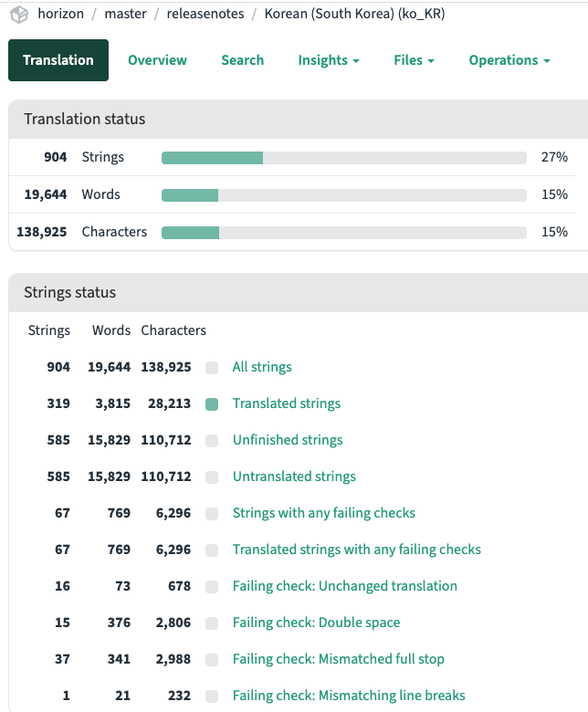
Task: Open the horizon project breadcrumb
Action: point(60,16)
